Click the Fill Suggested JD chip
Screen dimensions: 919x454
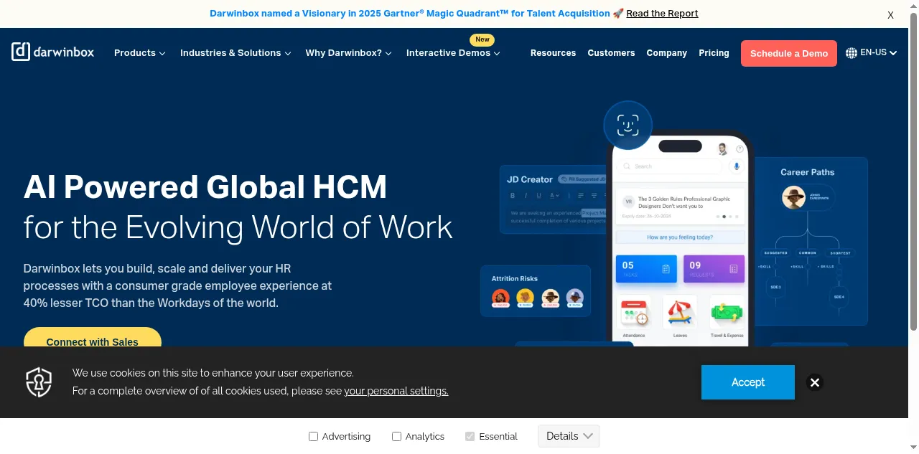tap(582, 179)
